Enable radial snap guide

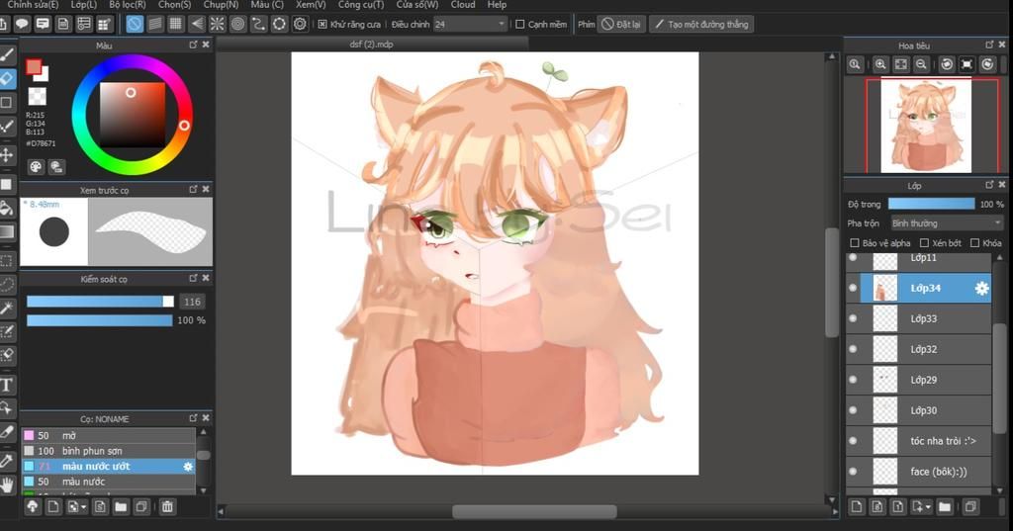217,24
